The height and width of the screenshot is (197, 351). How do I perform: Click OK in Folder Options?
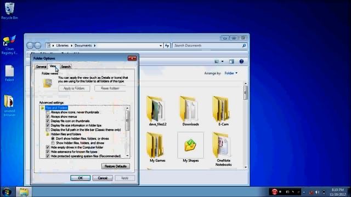[81, 178]
